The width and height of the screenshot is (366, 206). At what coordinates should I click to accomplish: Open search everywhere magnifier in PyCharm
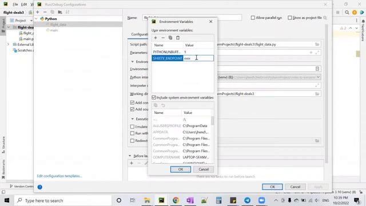coord(347,13)
